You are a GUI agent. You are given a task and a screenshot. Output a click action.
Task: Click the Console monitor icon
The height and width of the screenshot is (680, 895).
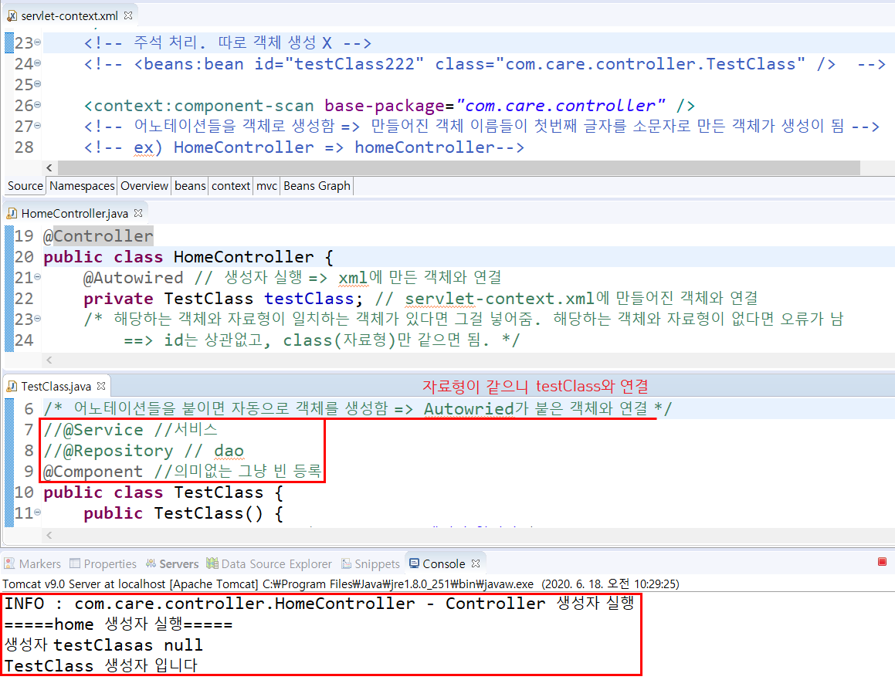point(415,563)
